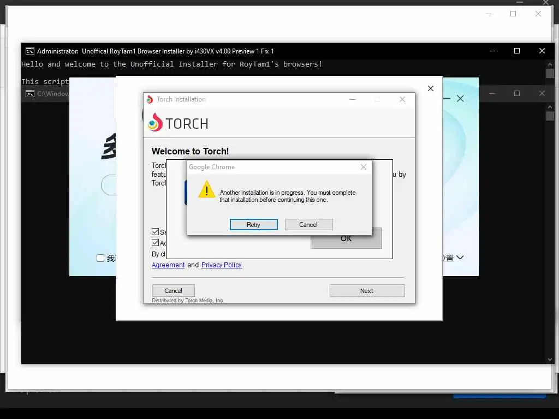Screen dimensions: 559x419
Task: Open the Agreement link in Torch installer
Action: coord(168,265)
